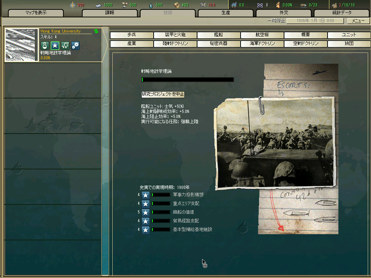
Task: Click the manpower soldiers icon
Action: 234,5
